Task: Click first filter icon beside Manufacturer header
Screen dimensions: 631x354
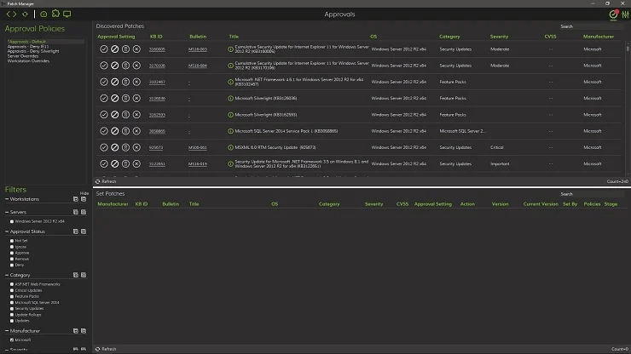Action: click(76, 331)
